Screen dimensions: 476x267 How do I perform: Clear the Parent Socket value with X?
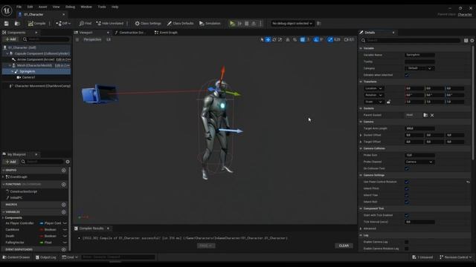pos(432,115)
